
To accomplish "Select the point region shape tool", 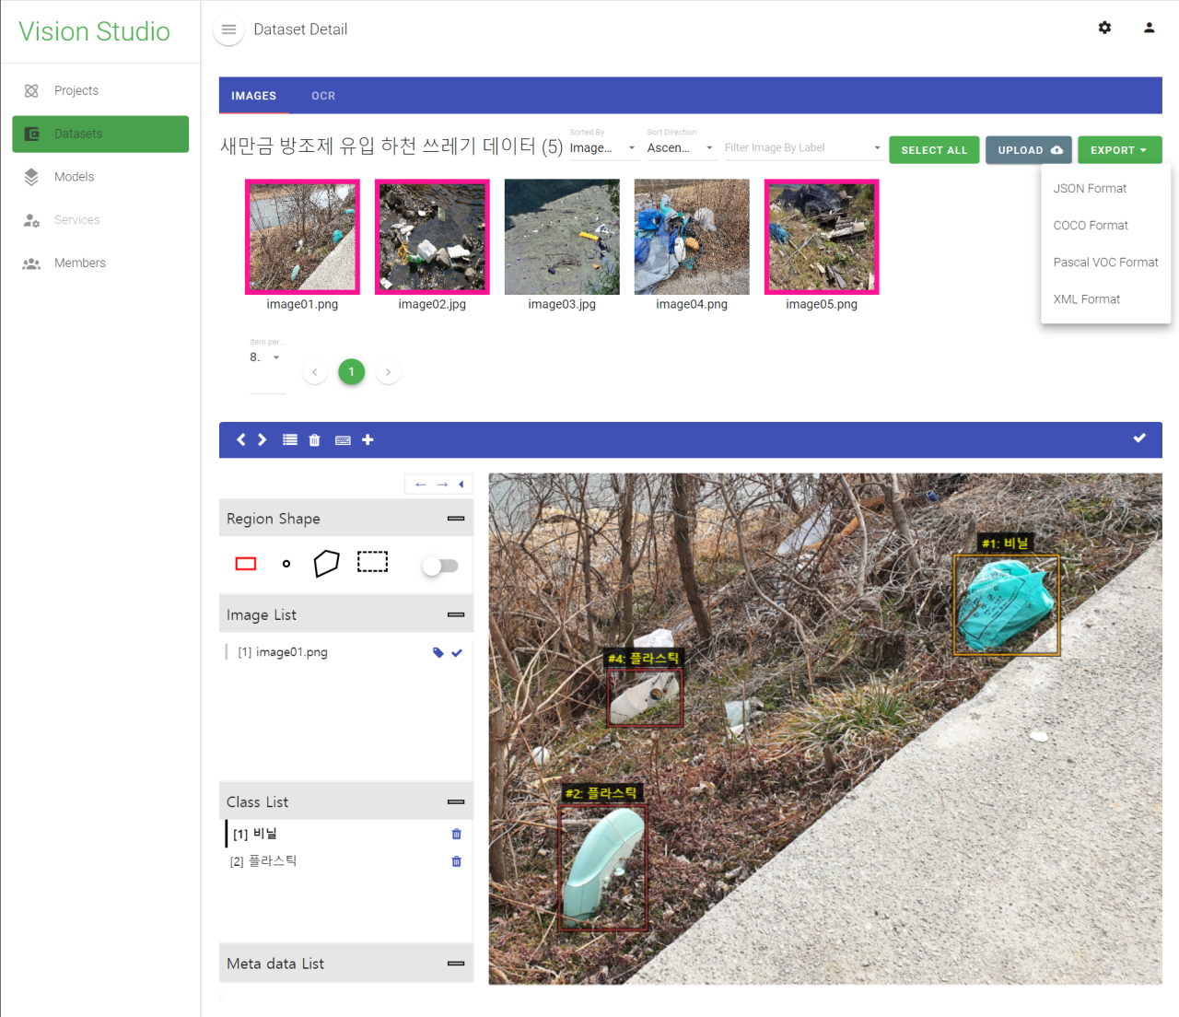I will tap(286, 564).
